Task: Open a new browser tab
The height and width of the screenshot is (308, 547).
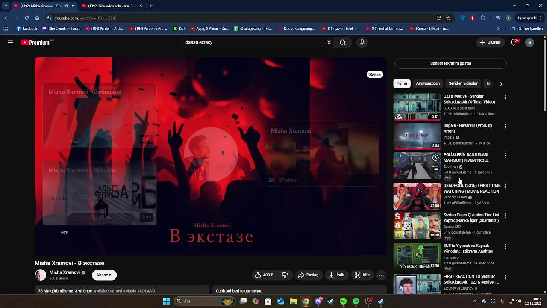Action: tap(151, 6)
